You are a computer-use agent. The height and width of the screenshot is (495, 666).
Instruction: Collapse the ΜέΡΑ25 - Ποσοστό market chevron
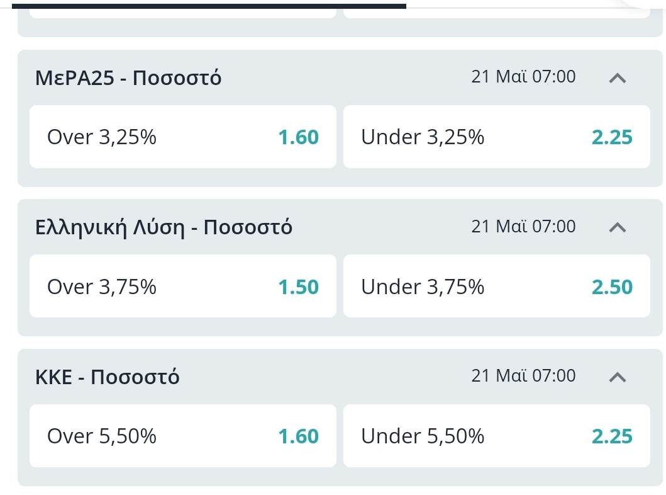coord(618,78)
